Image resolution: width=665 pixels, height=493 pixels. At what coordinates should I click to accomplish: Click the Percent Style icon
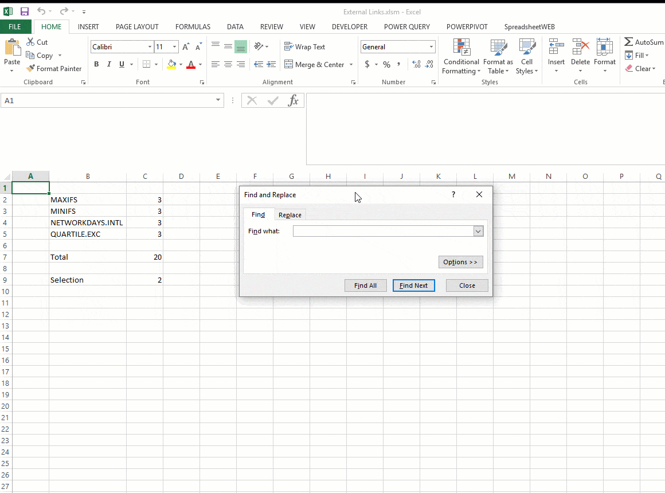tap(386, 65)
